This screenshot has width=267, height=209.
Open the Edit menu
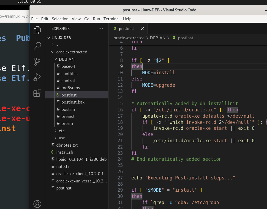pyautogui.click(x=45, y=19)
